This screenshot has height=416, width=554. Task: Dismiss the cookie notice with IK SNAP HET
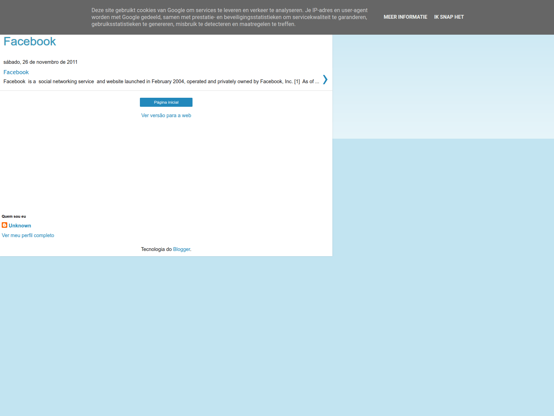(x=449, y=17)
